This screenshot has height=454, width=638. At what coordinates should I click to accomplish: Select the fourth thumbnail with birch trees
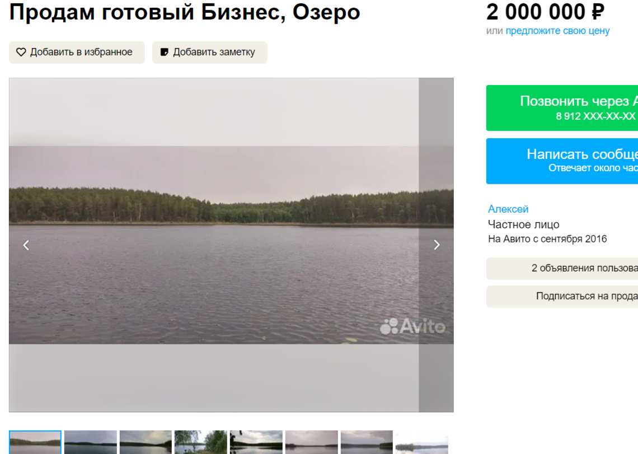[200, 442]
